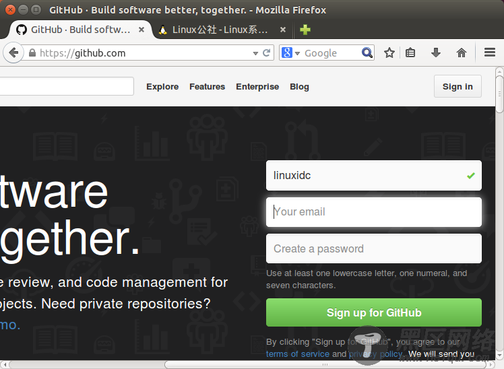Click the horizontal scrollbar thumb
The image size is (504, 369).
pos(327,364)
